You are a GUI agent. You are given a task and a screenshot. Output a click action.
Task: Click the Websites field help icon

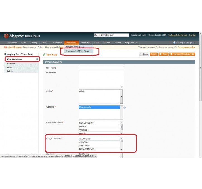point(125,108)
